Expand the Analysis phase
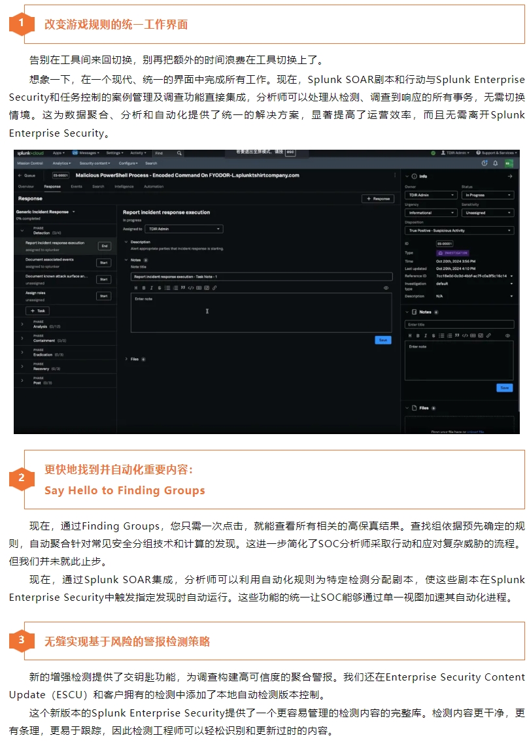 tap(22, 324)
